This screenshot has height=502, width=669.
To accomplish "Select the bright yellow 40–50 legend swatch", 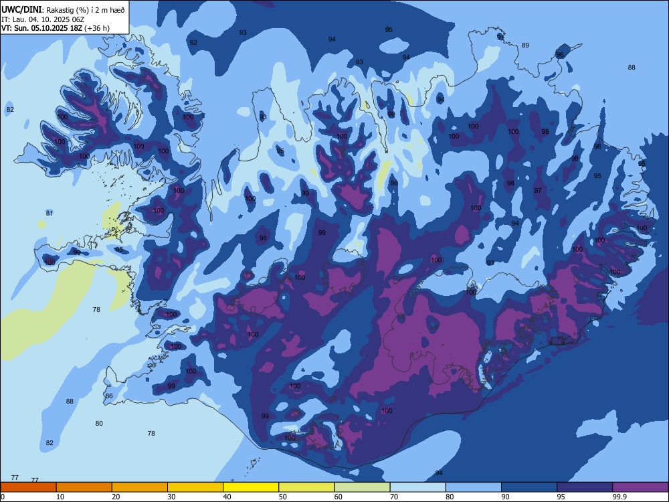I will pyautogui.click(x=251, y=487).
